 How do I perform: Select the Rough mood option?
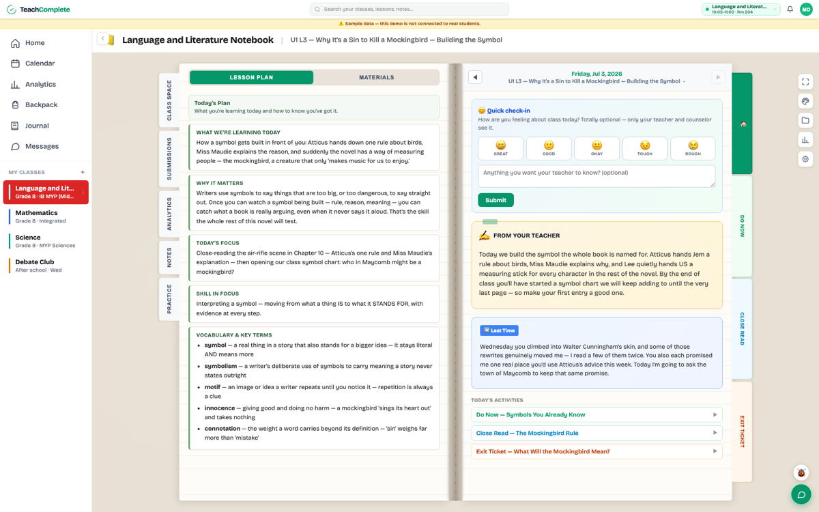click(693, 148)
